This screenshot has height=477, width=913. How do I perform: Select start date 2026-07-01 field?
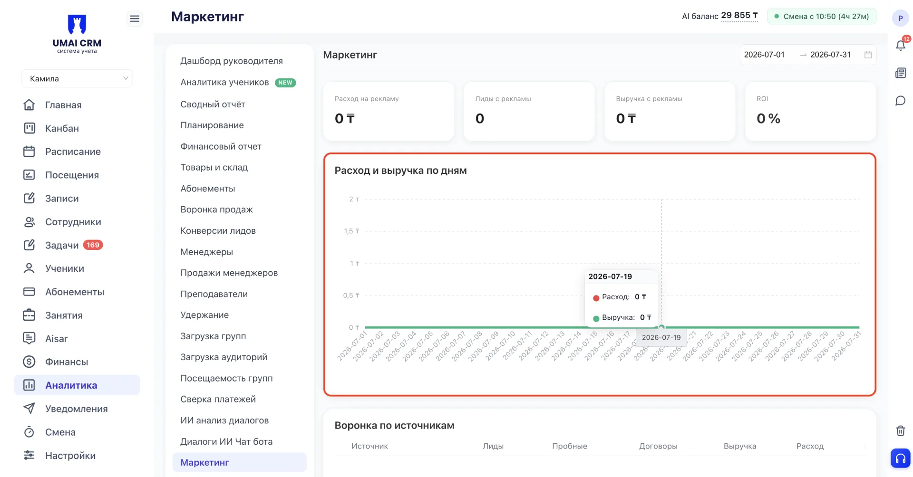tap(764, 55)
